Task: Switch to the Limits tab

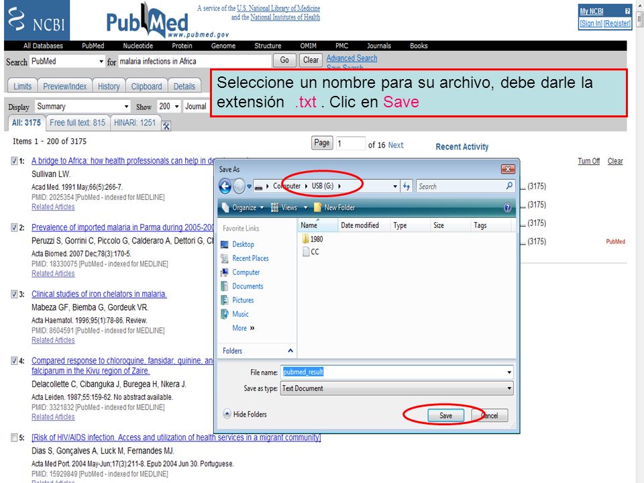Action: [23, 87]
